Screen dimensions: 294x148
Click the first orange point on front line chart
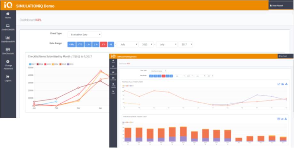(124, 91)
